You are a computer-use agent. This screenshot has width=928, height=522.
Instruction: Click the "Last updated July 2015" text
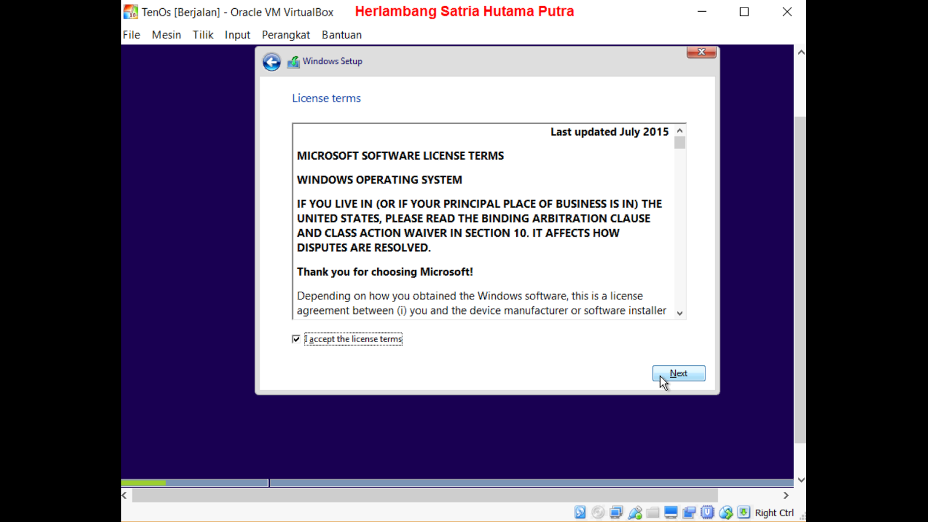point(610,132)
